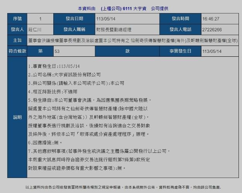This screenshot has width=242, height=193.
Task: Select the 事實發生日 header cell
Action: tap(180, 51)
